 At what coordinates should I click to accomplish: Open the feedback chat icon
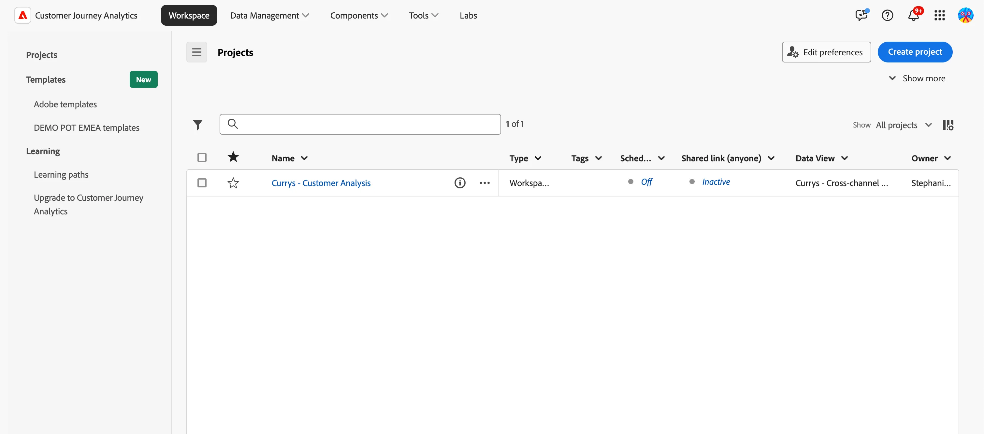pyautogui.click(x=861, y=15)
